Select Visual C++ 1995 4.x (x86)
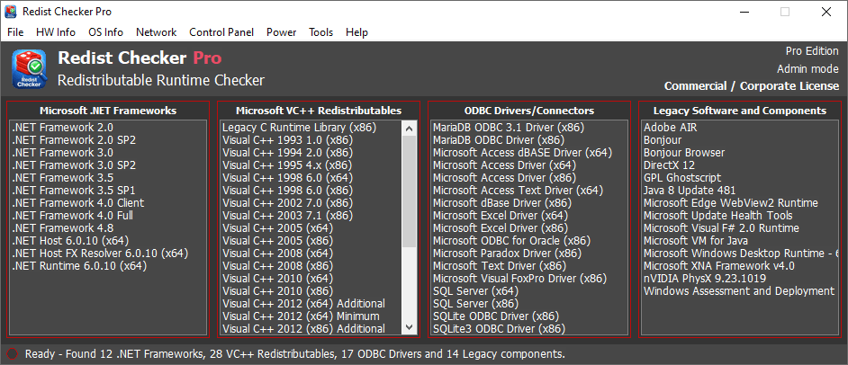848x365 pixels. coord(287,165)
